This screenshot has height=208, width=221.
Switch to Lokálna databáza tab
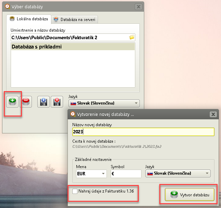coord(29,19)
